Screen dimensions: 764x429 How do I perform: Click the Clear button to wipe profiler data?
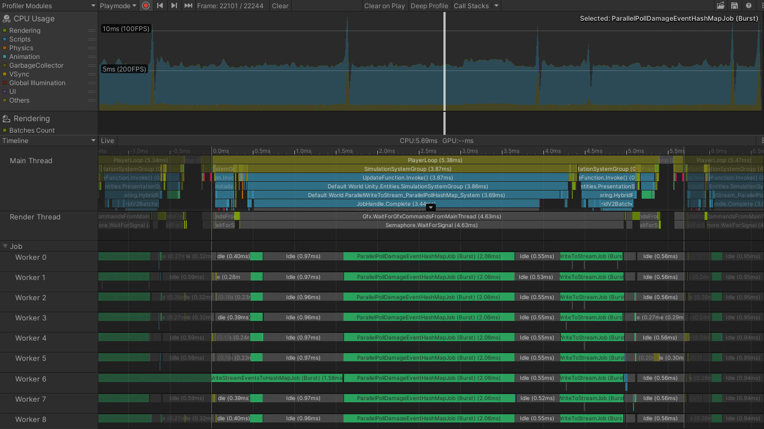click(x=280, y=6)
